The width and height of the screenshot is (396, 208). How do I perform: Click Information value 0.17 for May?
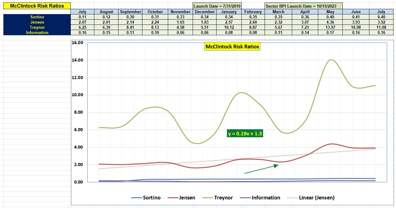click(330, 32)
